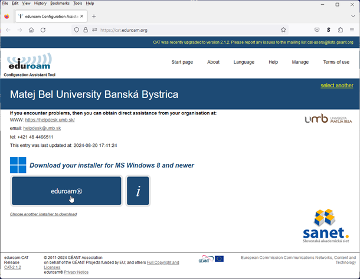Image resolution: width=360 pixels, height=279 pixels.
Task: Open the extensions puzzle menu
Action: point(341,30)
